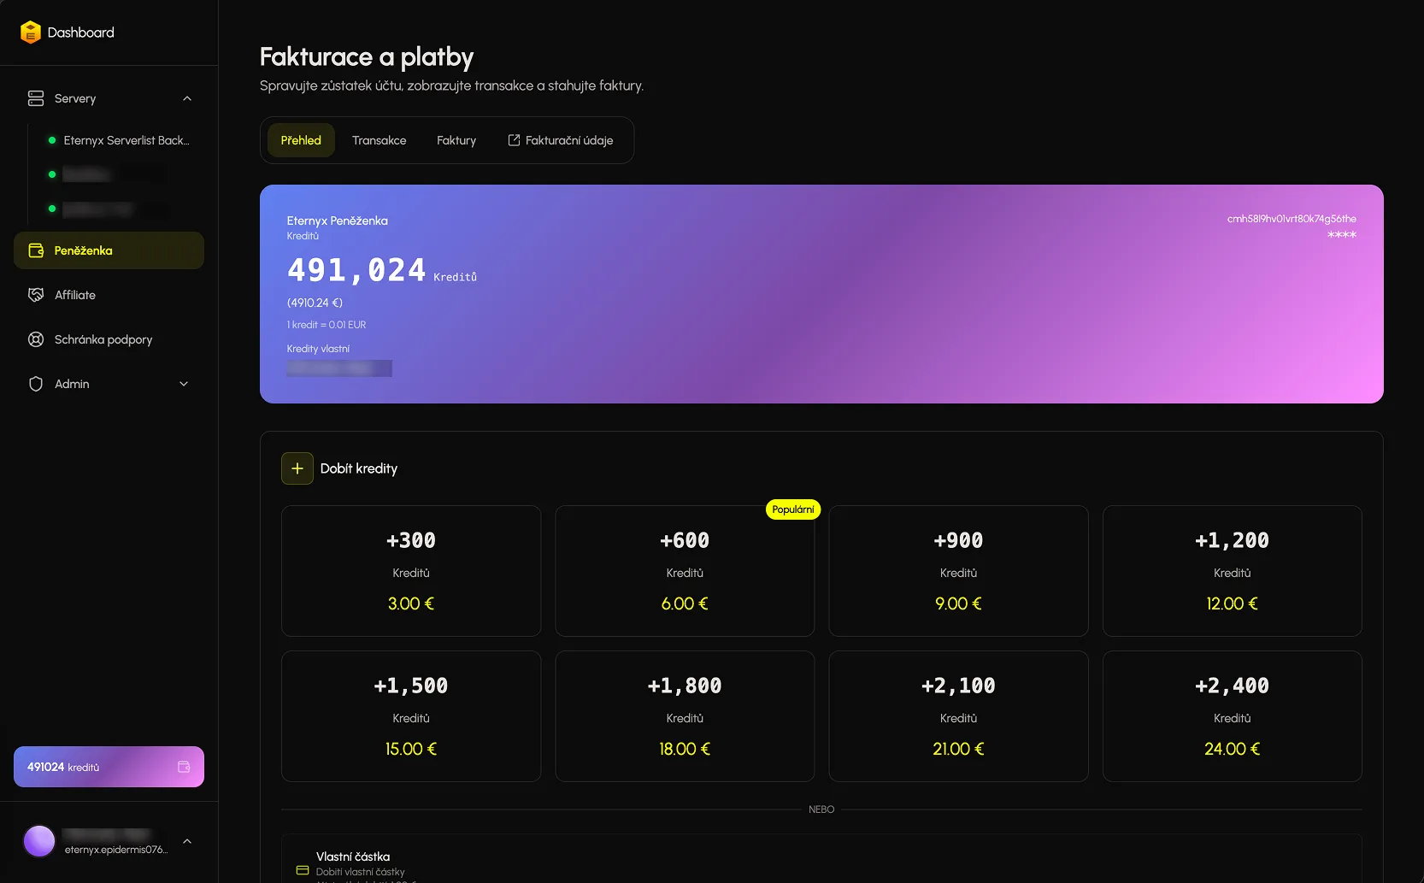Click the Dashboard hexagon logo icon
The height and width of the screenshot is (883, 1424).
click(31, 32)
